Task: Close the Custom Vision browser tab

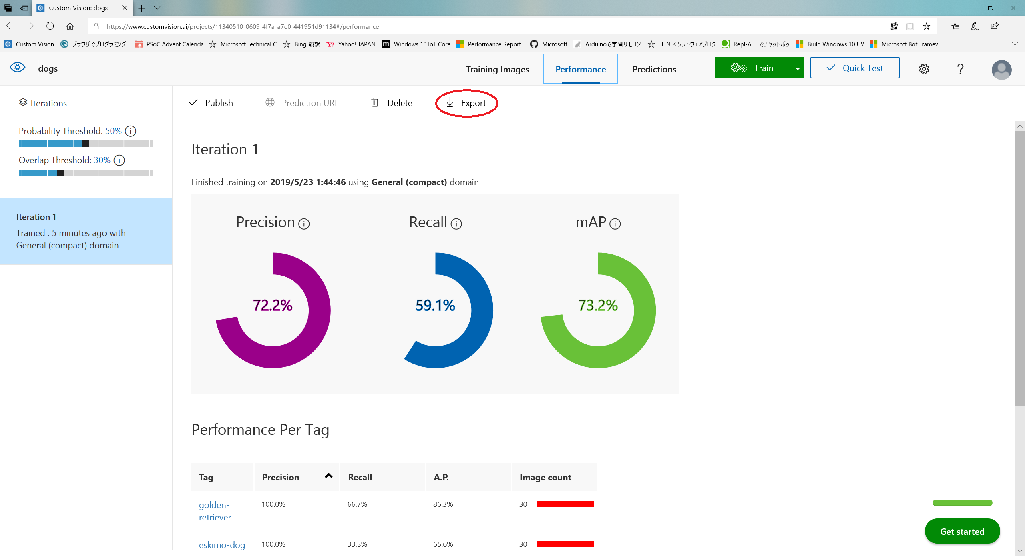Action: tap(125, 8)
